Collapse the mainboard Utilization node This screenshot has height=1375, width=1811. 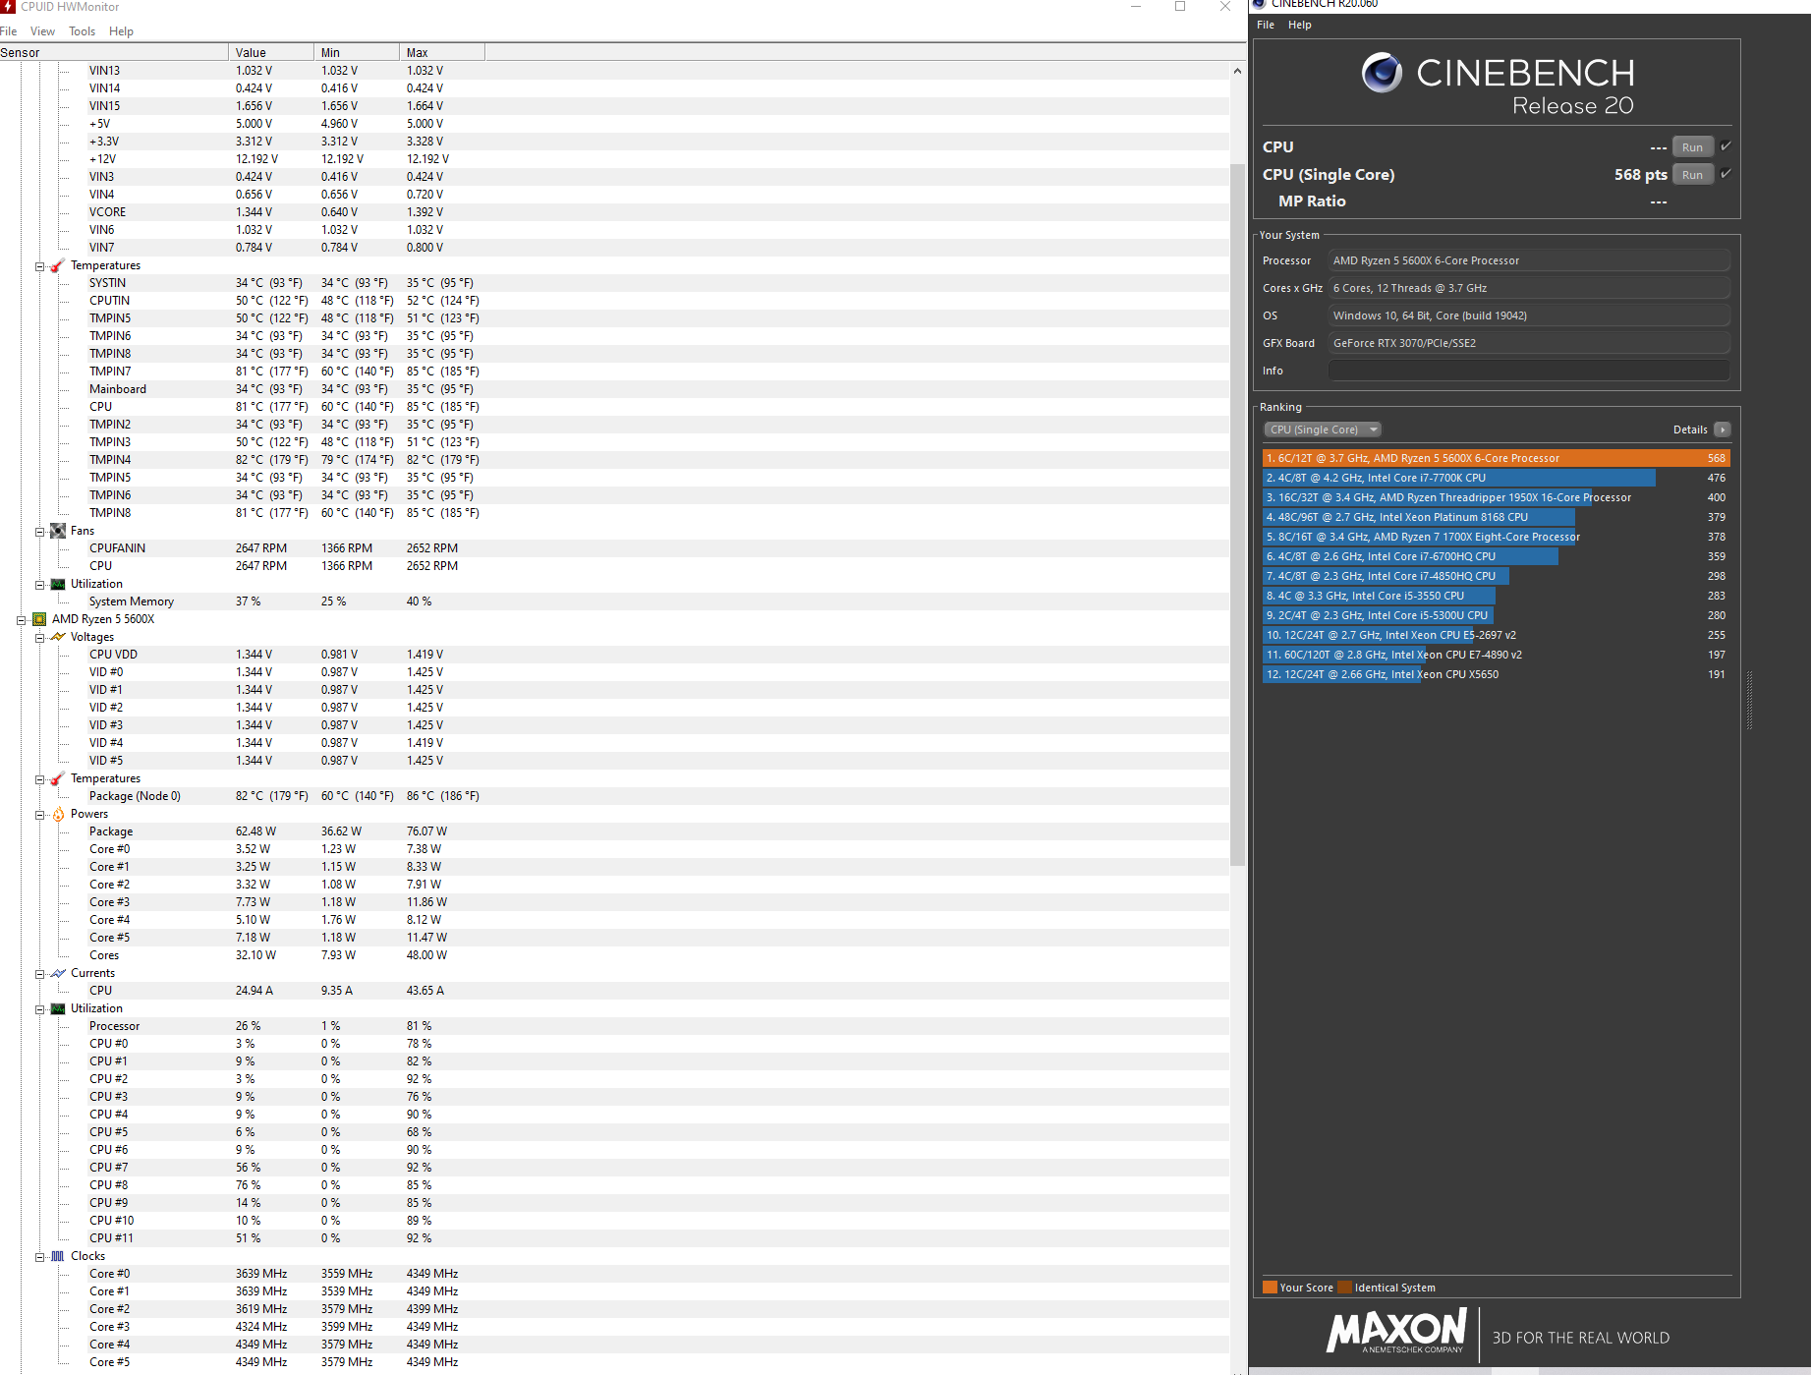(x=40, y=585)
